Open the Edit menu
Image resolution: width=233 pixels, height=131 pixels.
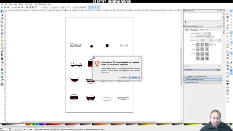[x=6, y=4]
